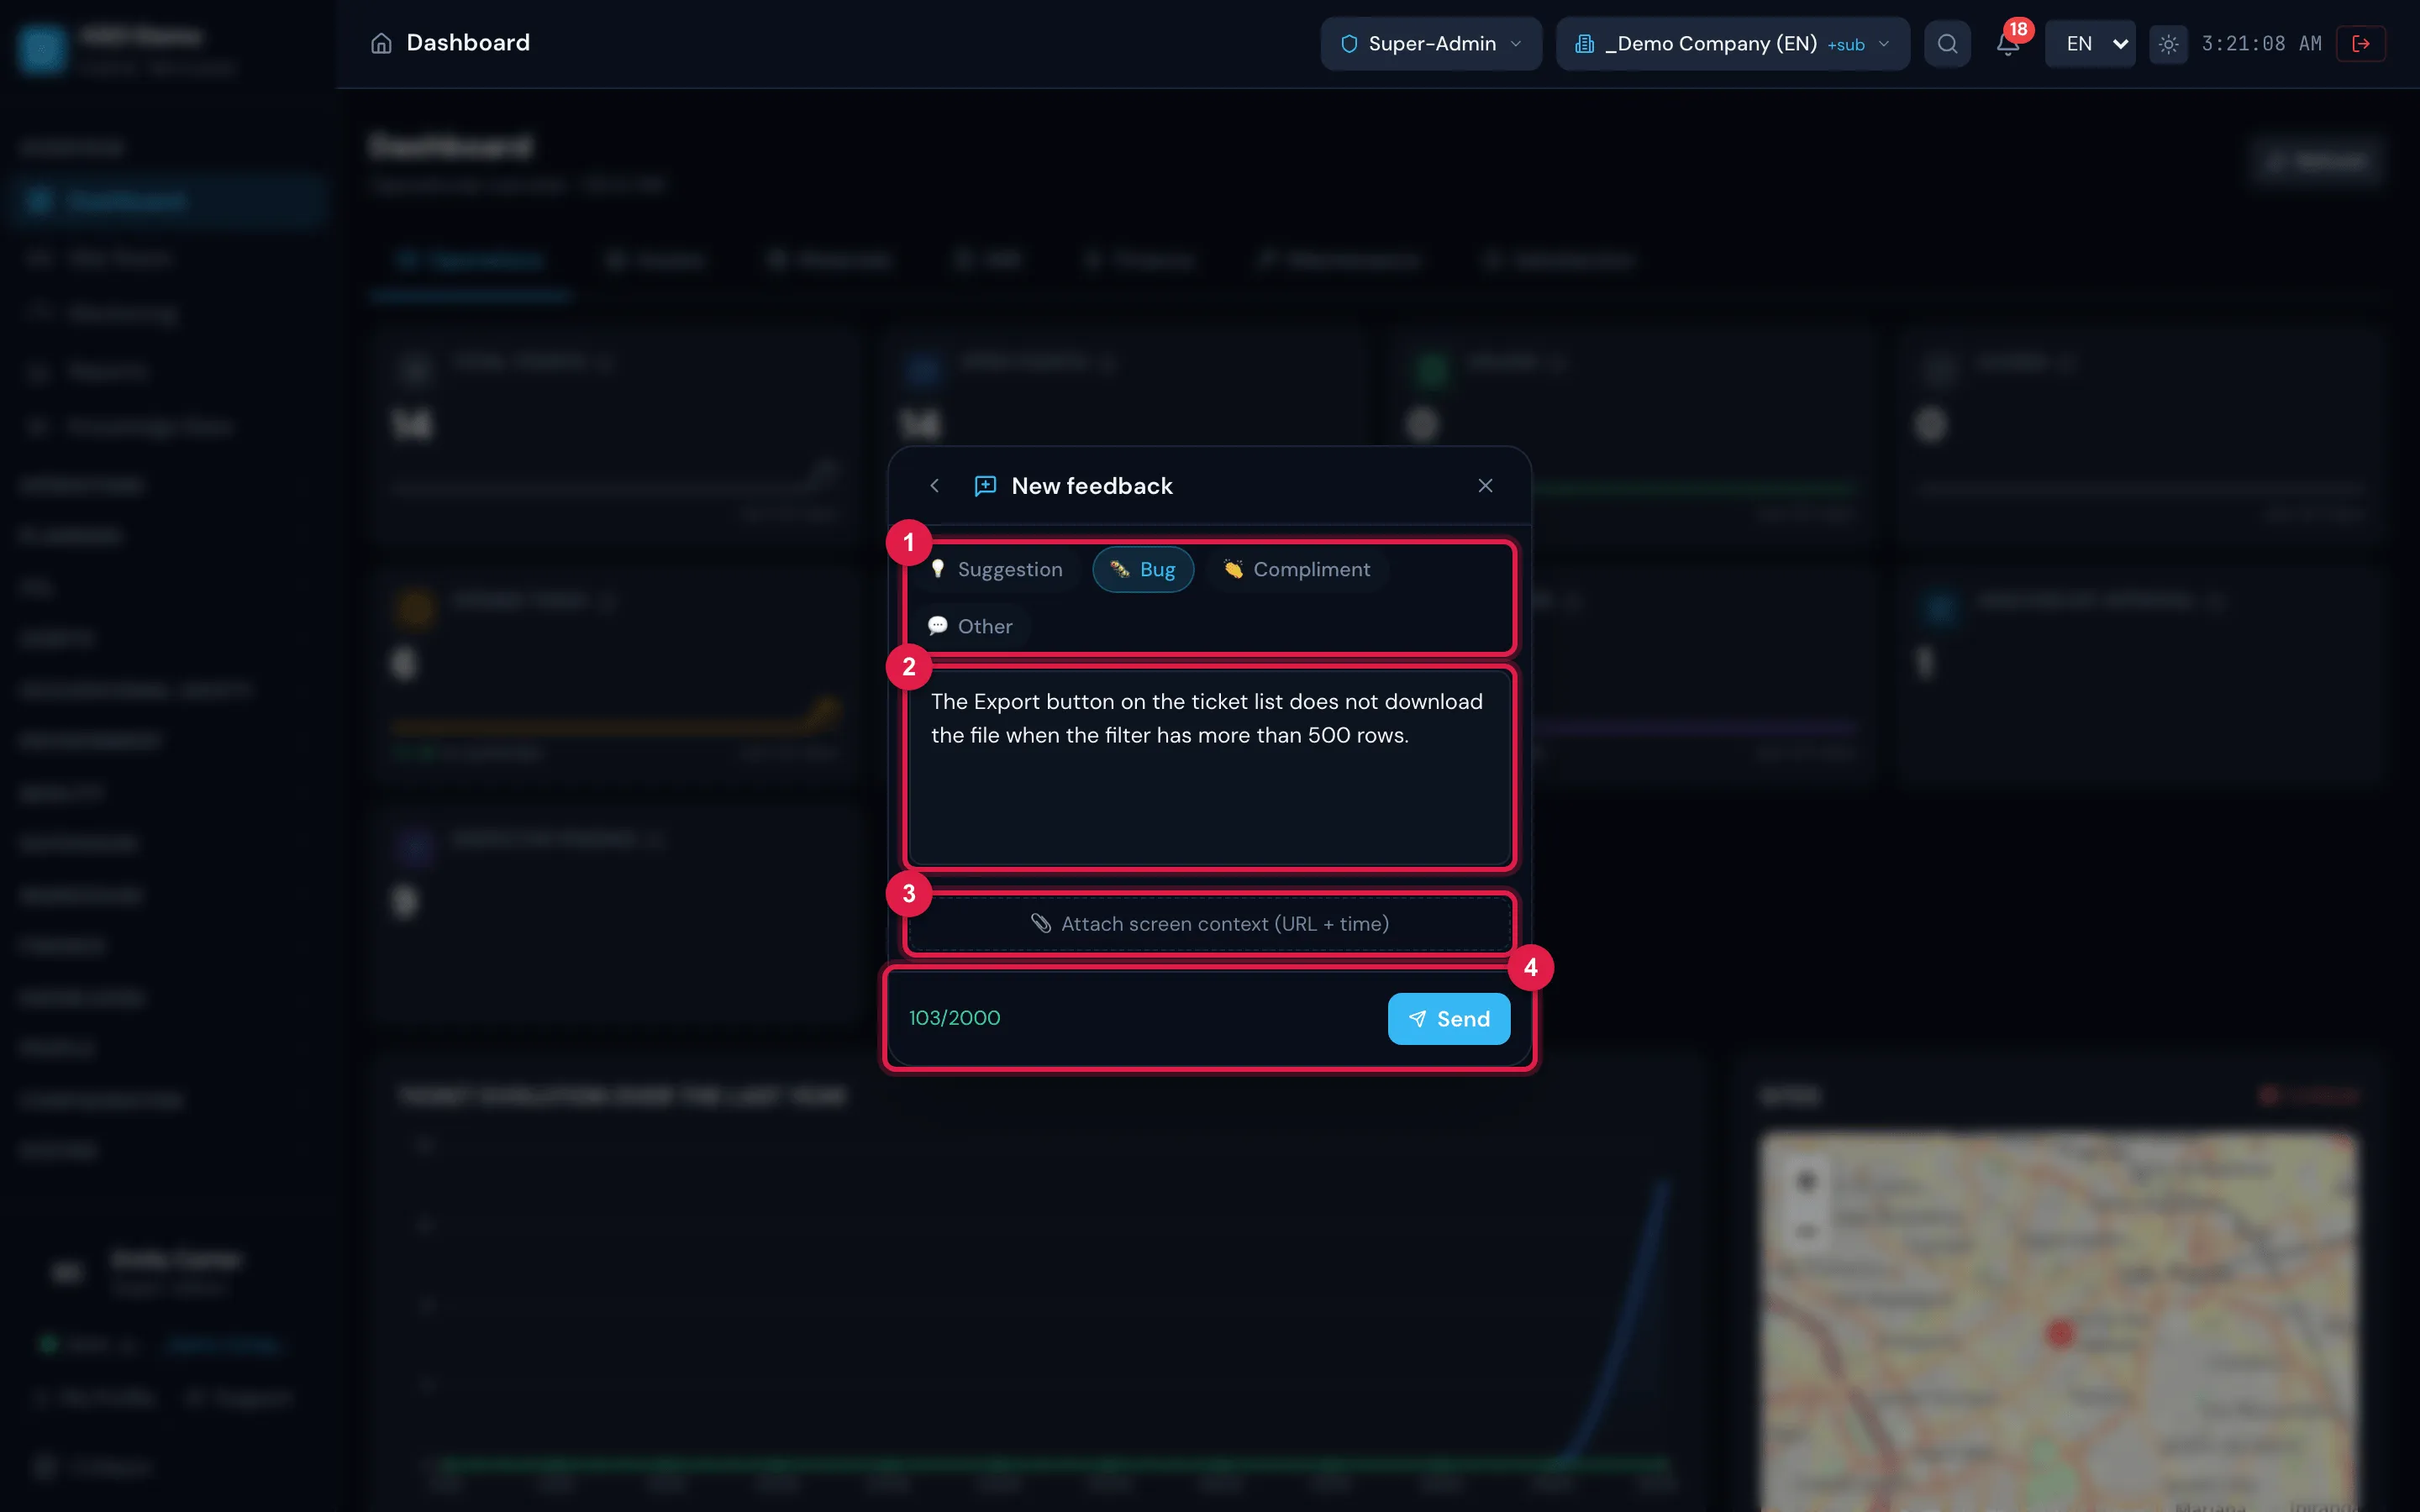The height and width of the screenshot is (1512, 2420).
Task: Send the feedback
Action: point(1448,1018)
